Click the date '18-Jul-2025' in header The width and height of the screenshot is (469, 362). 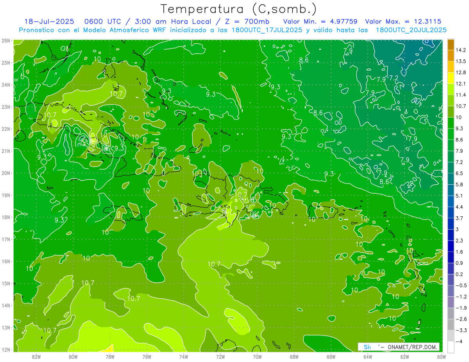pyautogui.click(x=48, y=21)
